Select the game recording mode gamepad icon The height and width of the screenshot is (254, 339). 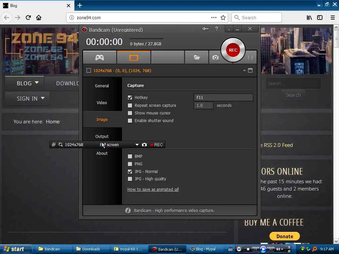click(x=99, y=58)
